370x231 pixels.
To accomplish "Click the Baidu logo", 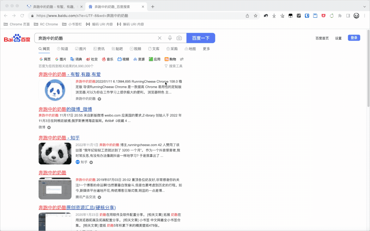I will pyautogui.click(x=17, y=38).
